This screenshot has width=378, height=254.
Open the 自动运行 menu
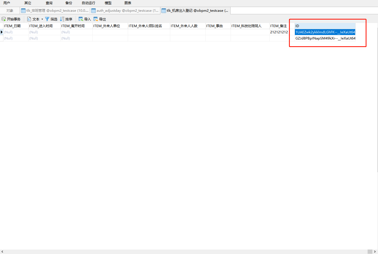point(88,3)
